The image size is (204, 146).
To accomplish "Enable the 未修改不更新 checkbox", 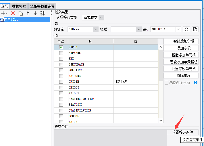I will point(166,83).
